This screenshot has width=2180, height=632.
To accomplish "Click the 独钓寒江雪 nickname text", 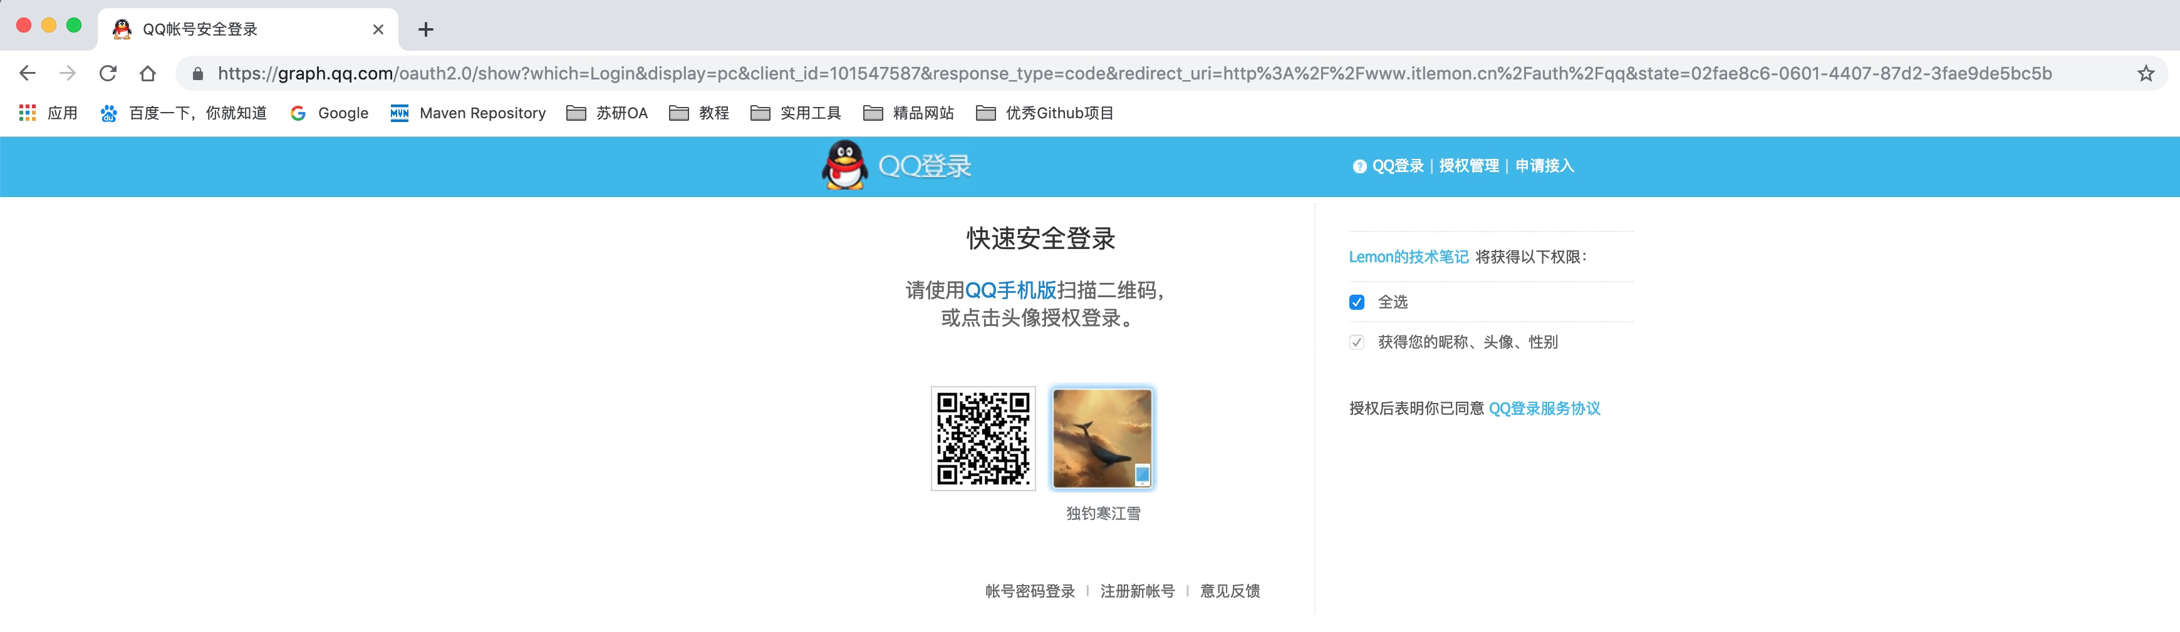I will [1103, 514].
